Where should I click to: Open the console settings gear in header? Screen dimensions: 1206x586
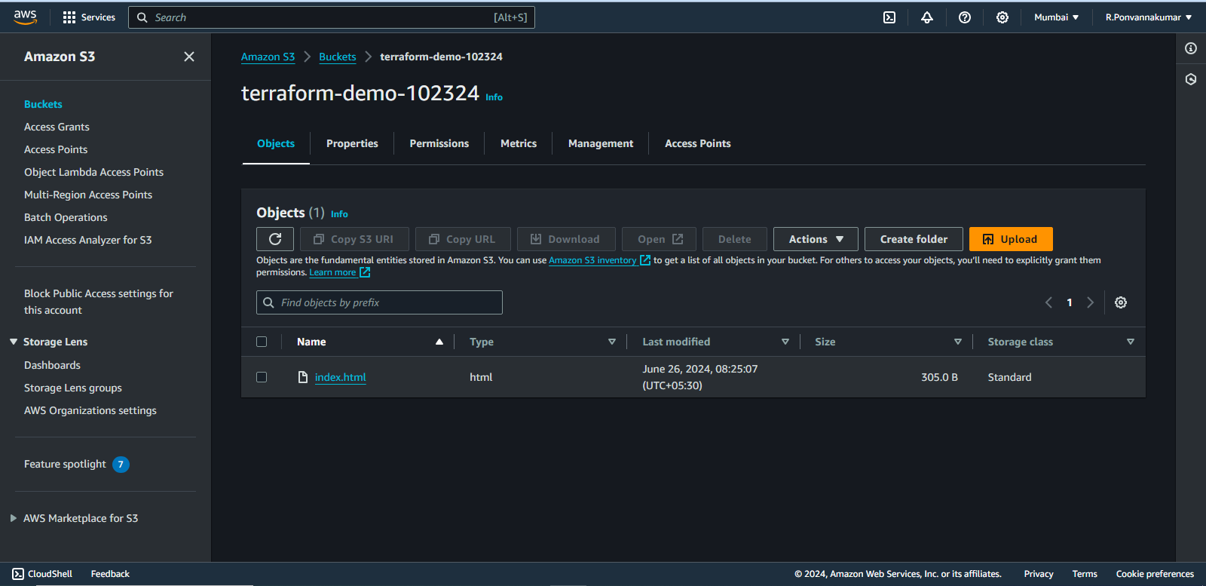1002,17
